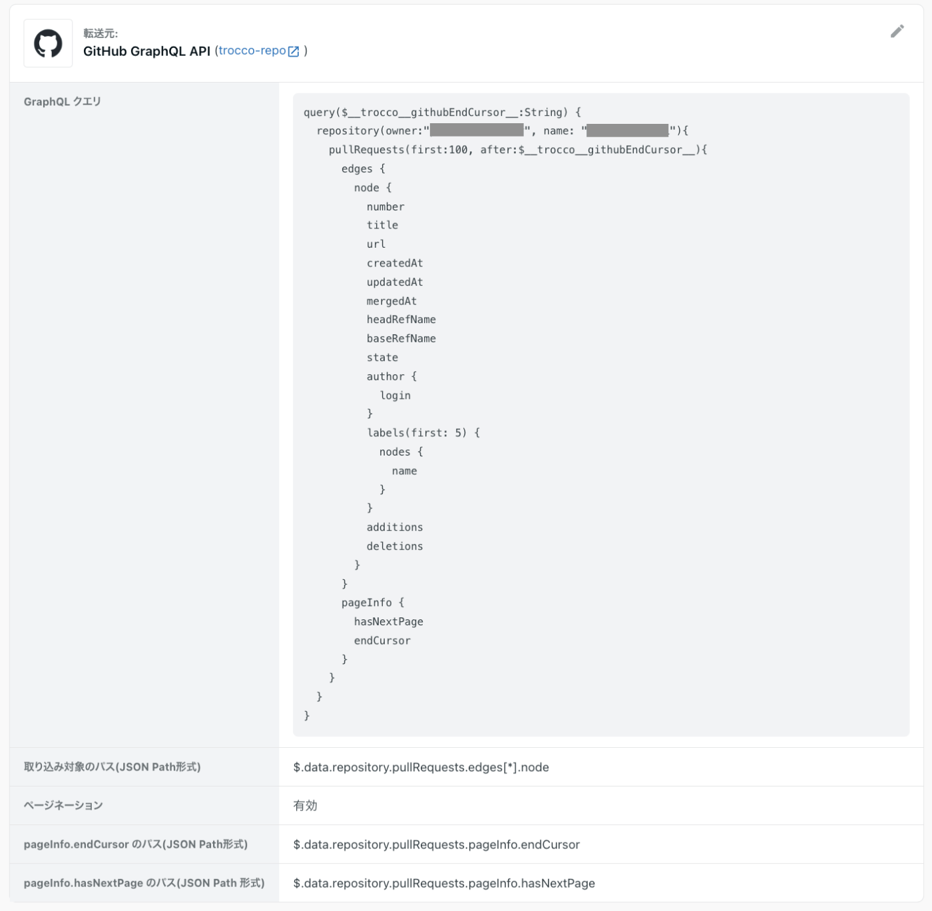932x911 pixels.
Task: Click the '$.data.repository.pullRequests.pageInfo.endCursor' value
Action: (437, 844)
